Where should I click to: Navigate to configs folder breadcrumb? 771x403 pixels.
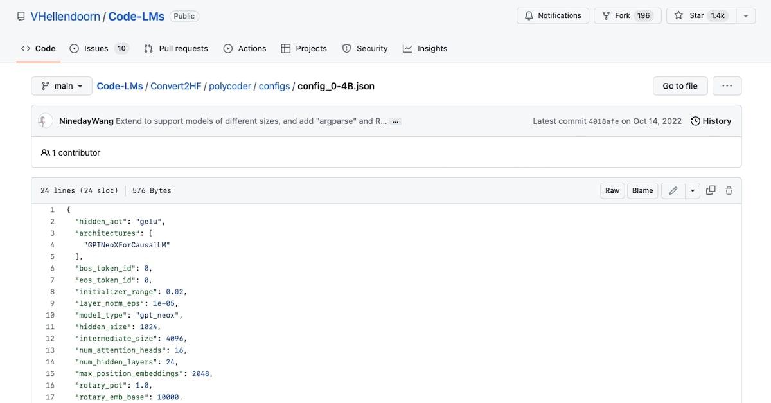pos(274,86)
